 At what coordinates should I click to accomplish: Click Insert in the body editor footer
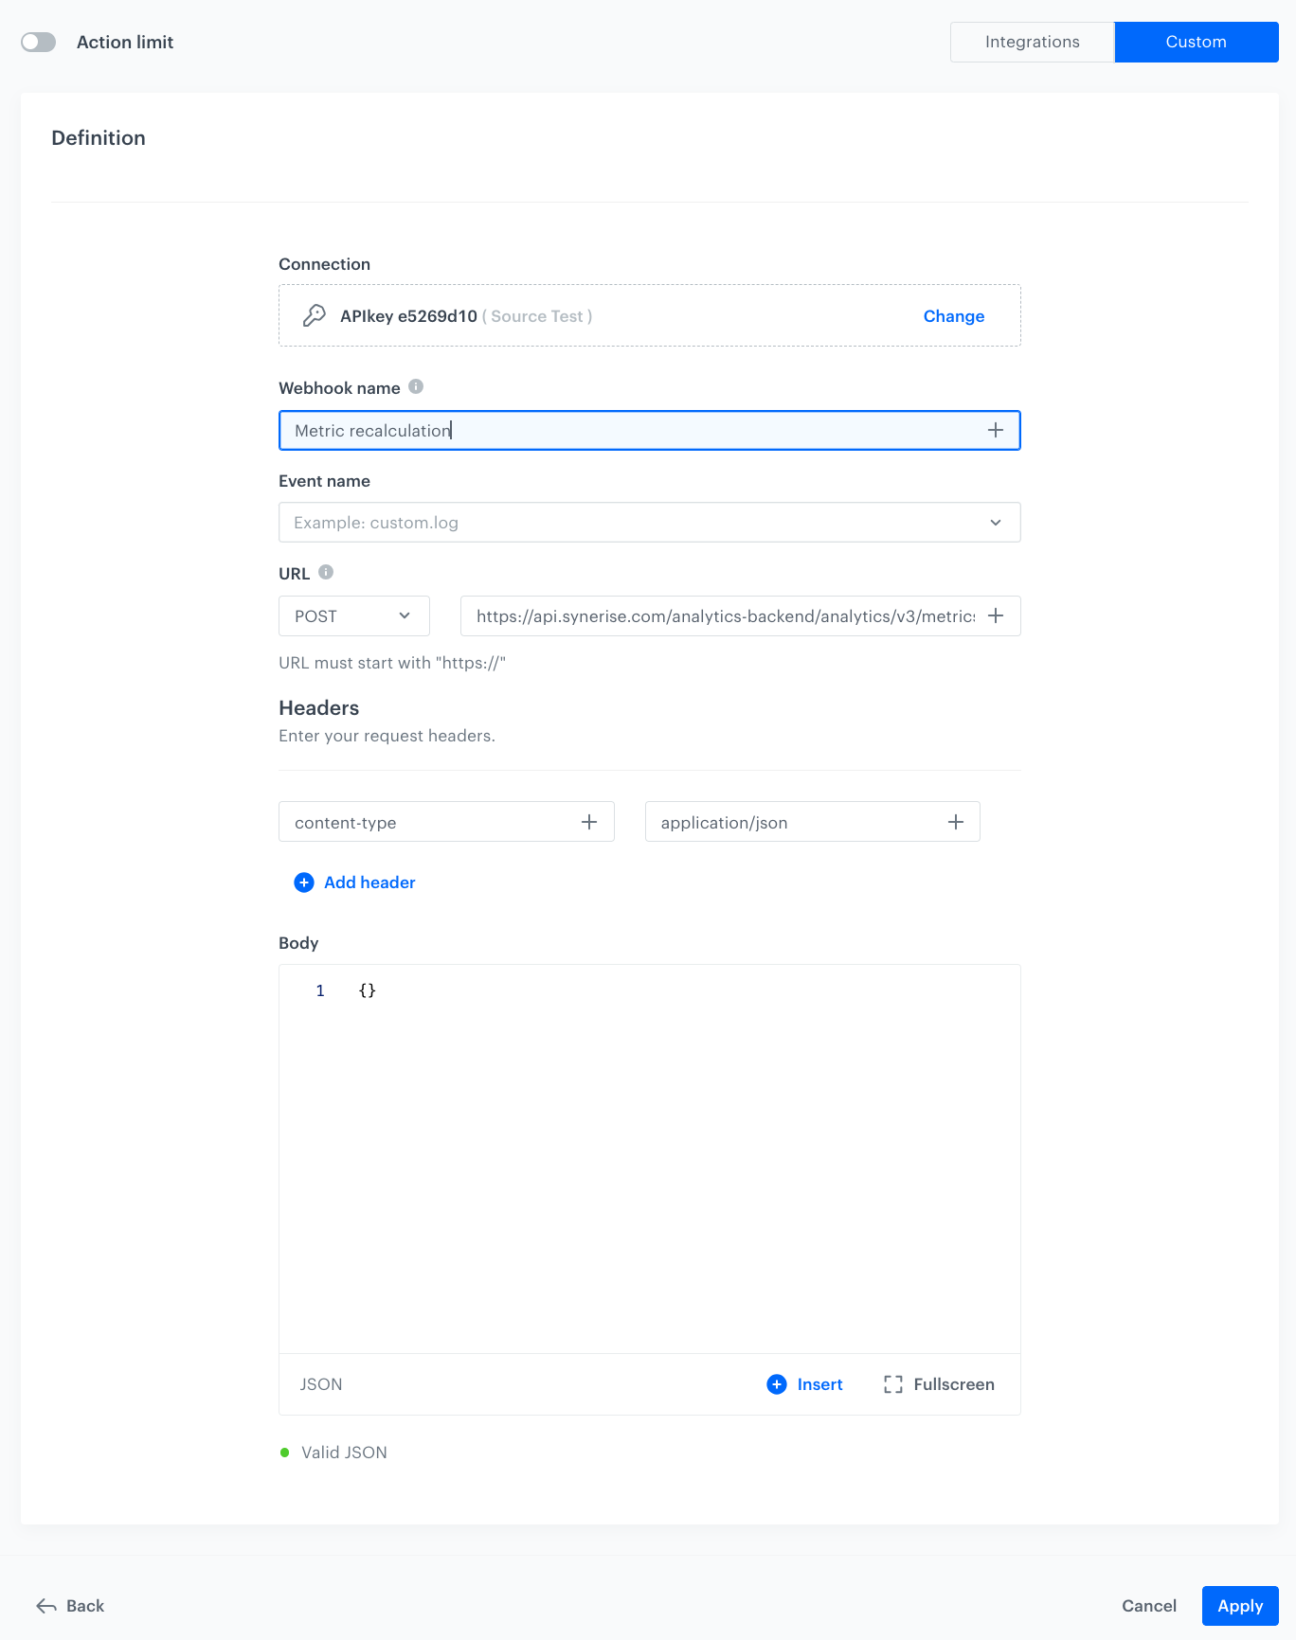click(804, 1384)
